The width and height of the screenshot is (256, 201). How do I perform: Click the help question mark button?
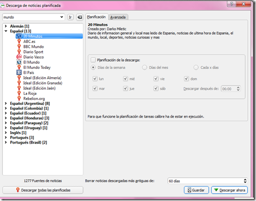click(x=232, y=4)
